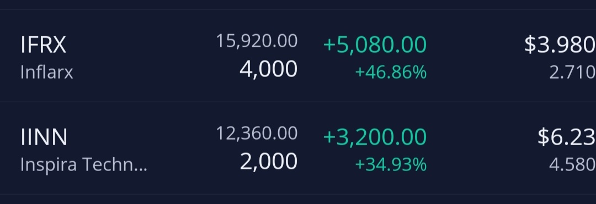Open the IINN ticker symbol
This screenshot has width=596, height=204.
click(44, 136)
